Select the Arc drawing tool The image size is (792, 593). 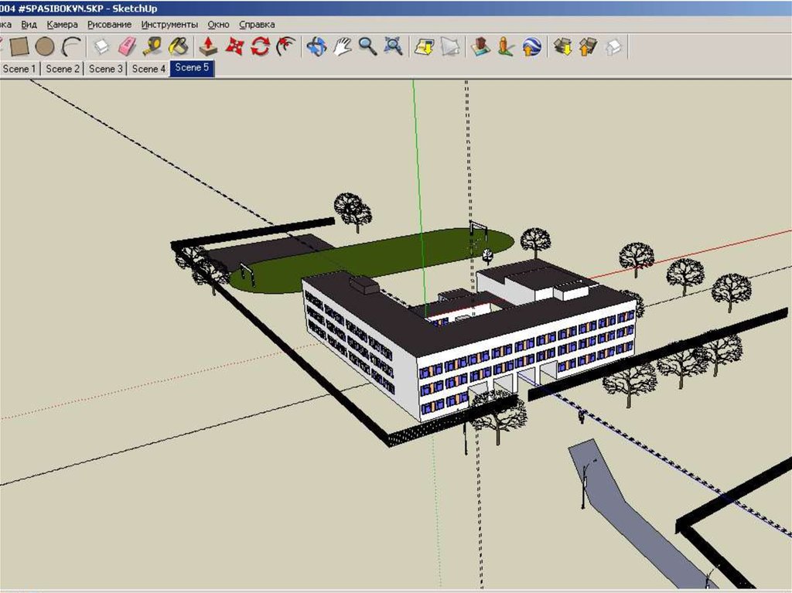pos(71,46)
